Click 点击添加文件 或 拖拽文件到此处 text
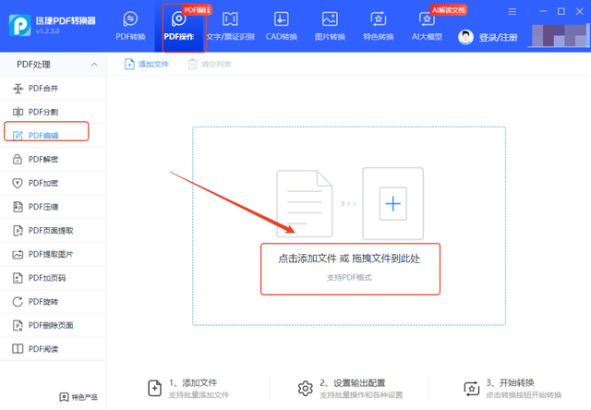 [x=349, y=259]
